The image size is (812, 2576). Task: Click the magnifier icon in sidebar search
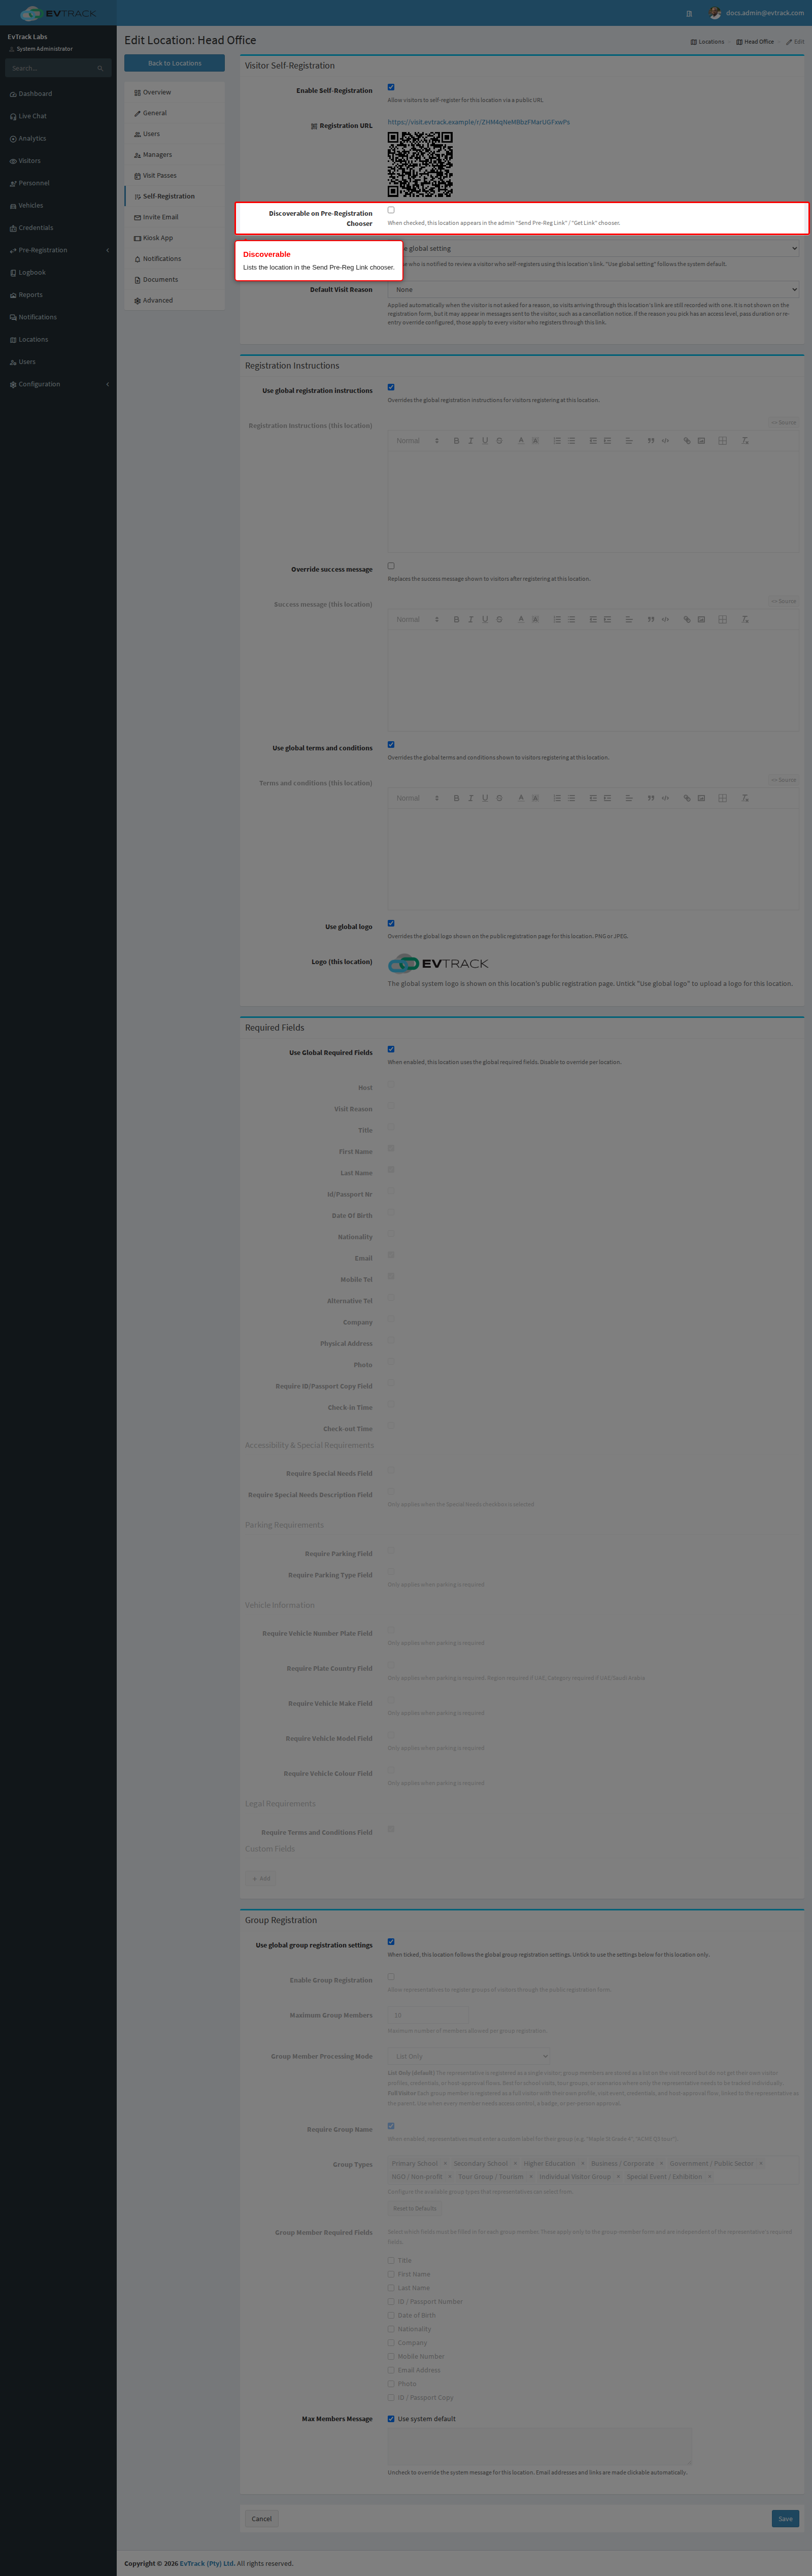[100, 68]
